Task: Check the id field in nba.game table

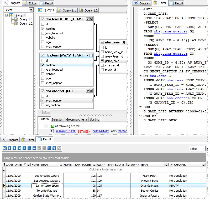Action: coord(102,47)
